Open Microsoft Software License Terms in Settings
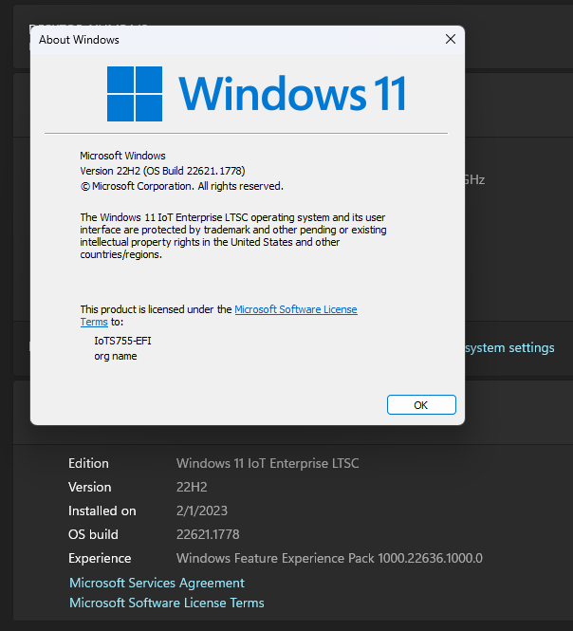 pos(167,603)
